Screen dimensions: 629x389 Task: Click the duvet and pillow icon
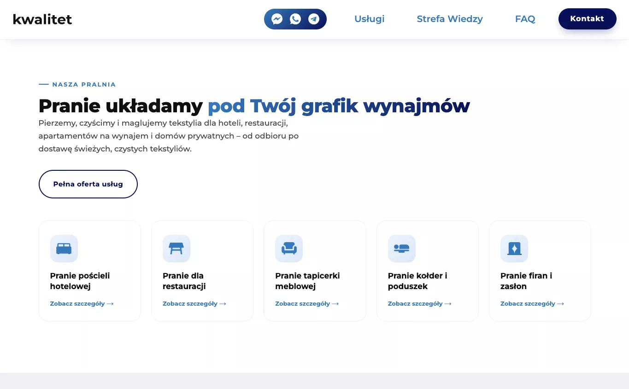point(402,249)
